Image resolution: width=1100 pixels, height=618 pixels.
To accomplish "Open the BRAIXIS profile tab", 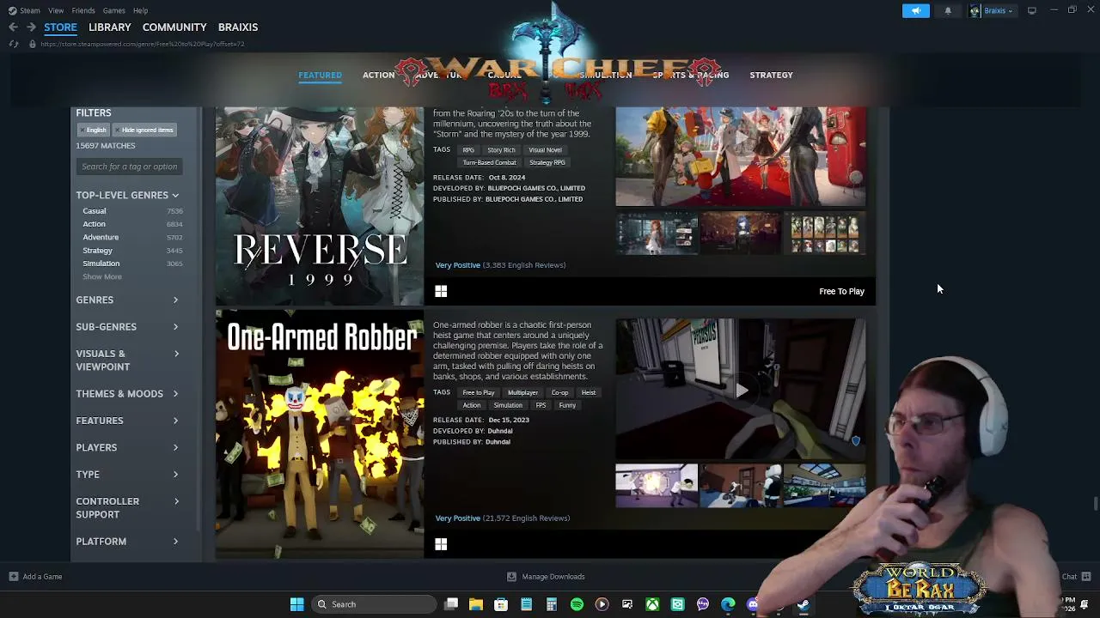I will (238, 27).
